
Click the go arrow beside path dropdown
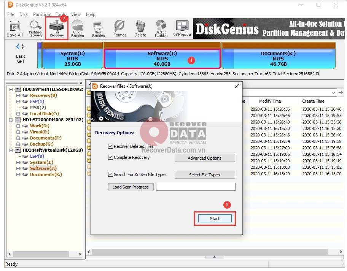click(x=341, y=92)
